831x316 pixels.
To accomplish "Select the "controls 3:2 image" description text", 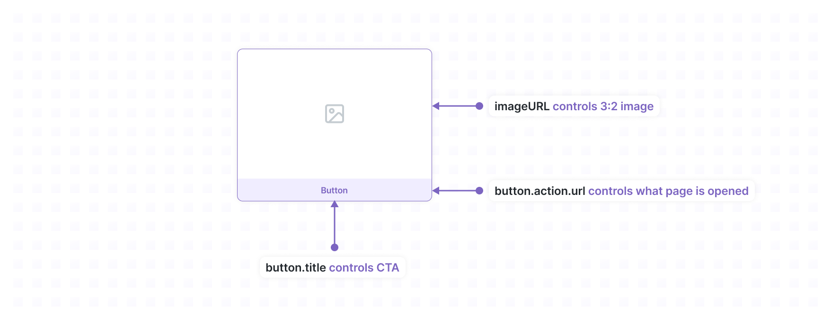I will coord(603,106).
